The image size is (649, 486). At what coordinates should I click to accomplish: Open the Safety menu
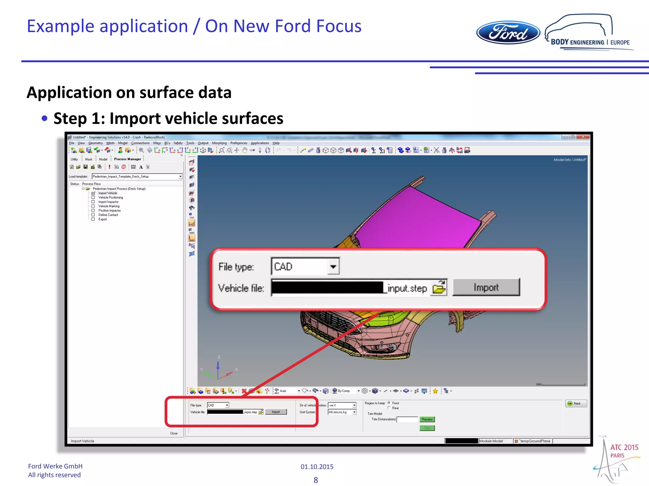(178, 143)
